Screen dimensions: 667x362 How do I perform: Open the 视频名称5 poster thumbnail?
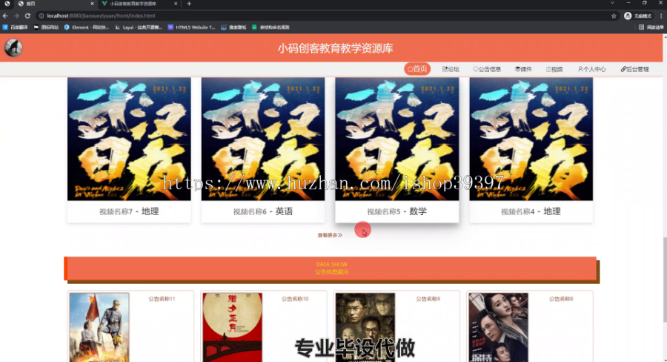click(x=397, y=139)
